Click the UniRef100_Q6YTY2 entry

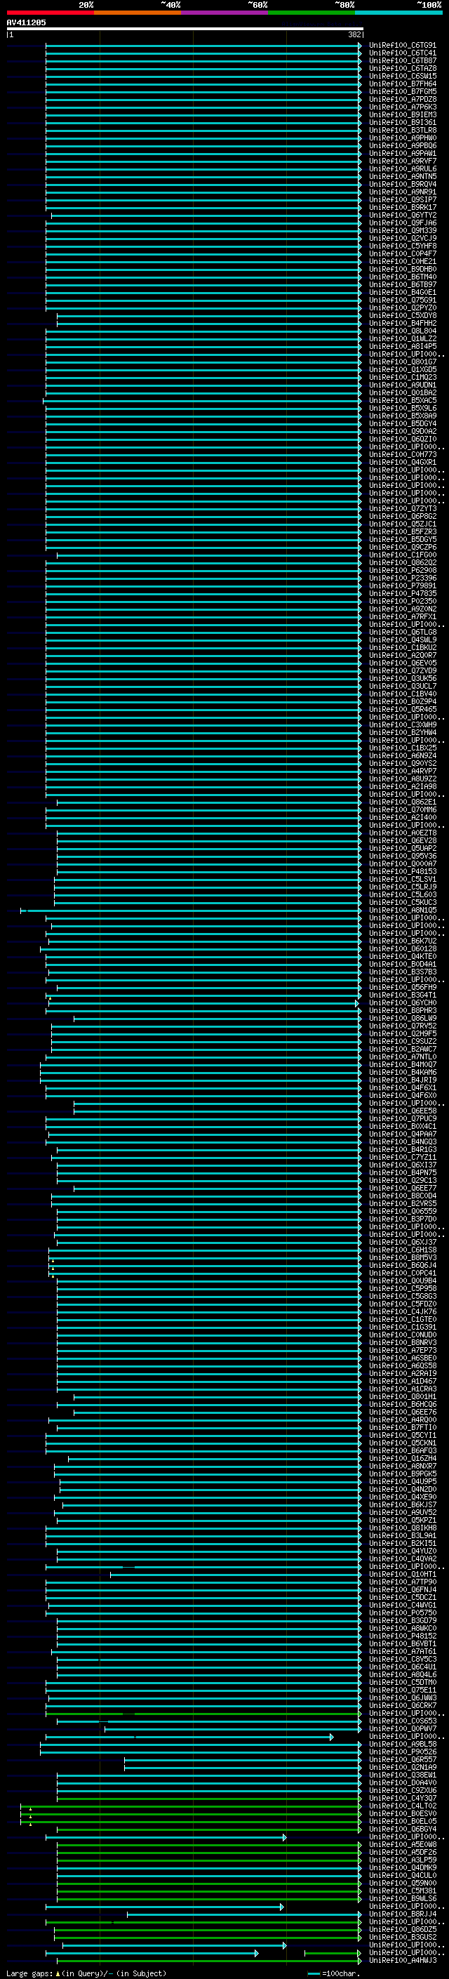point(402,215)
